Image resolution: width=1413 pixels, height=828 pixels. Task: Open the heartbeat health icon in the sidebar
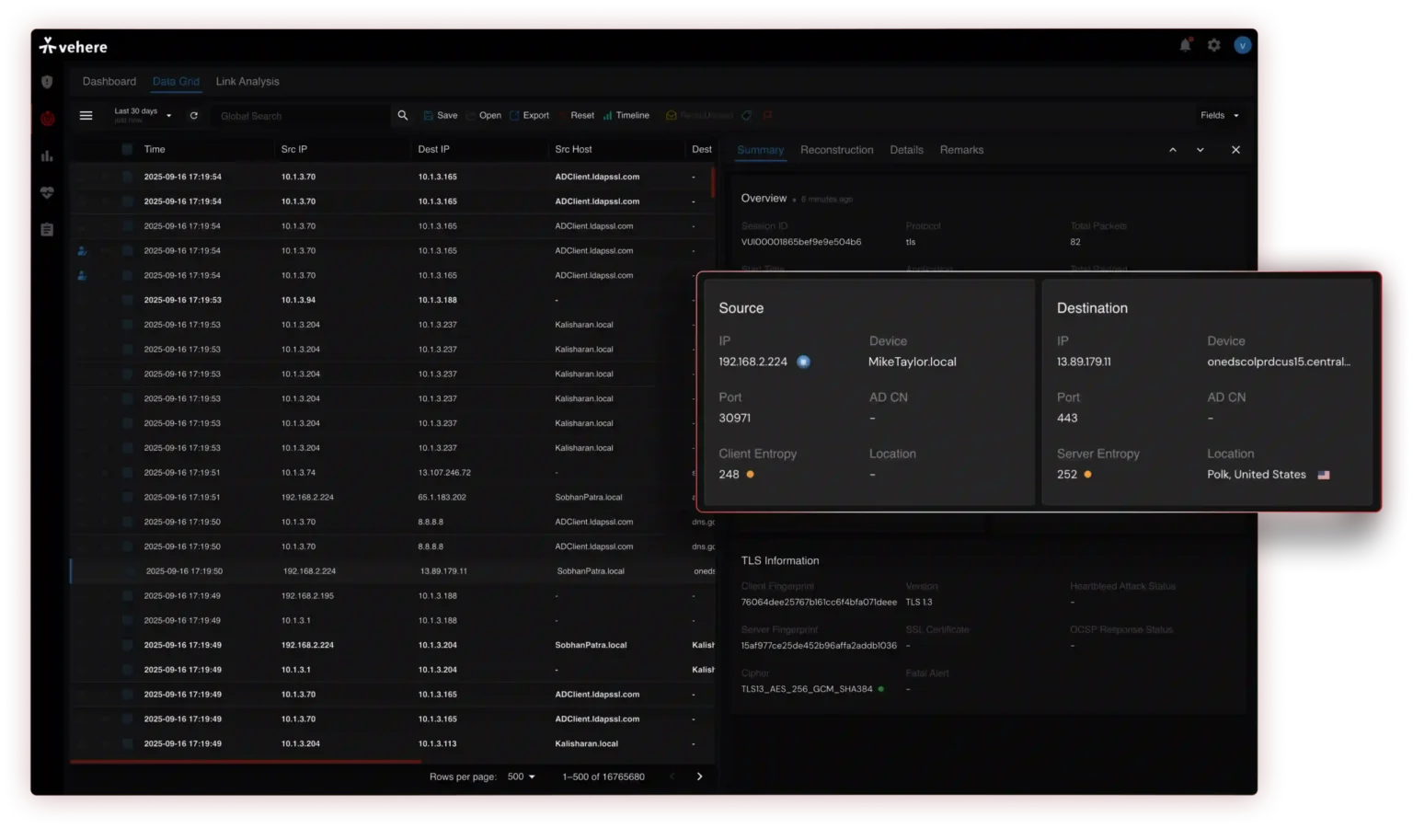47,192
